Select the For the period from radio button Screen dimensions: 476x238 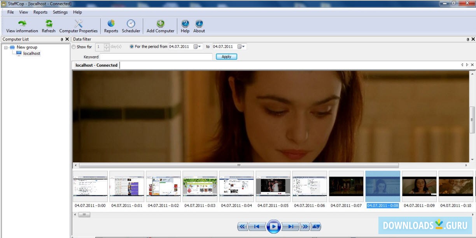tap(131, 47)
